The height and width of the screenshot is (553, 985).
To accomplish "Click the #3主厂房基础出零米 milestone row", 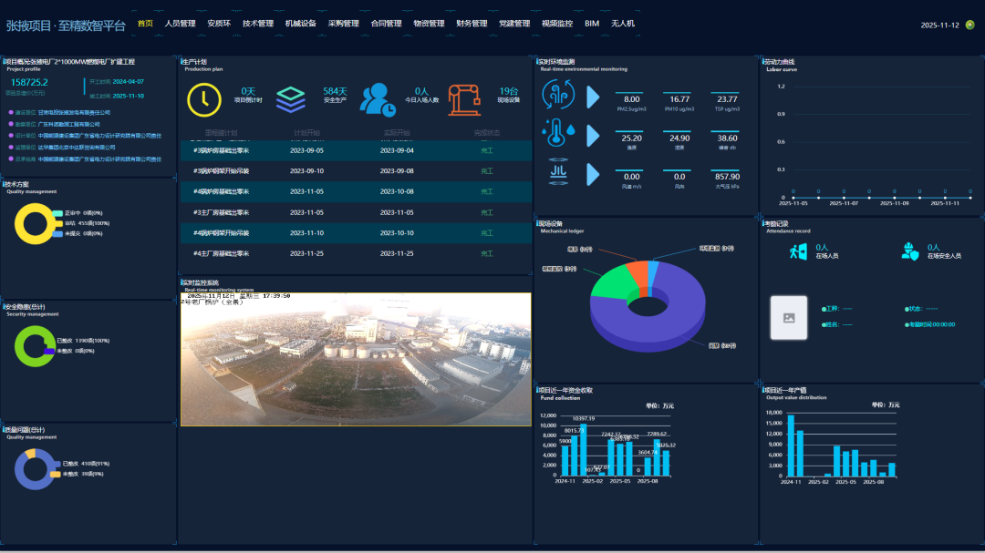I will (356, 212).
